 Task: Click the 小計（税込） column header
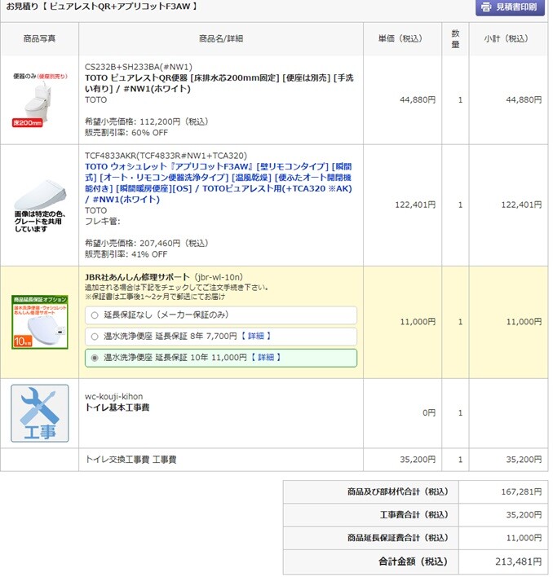[x=507, y=38]
